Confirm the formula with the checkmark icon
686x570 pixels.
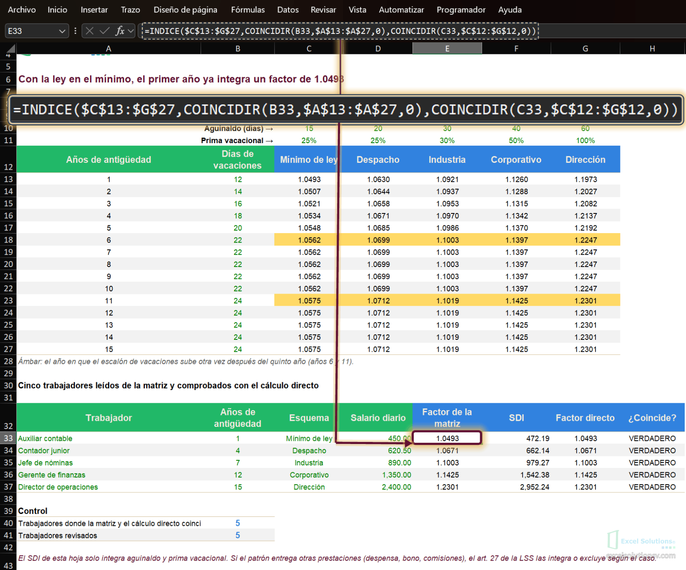pyautogui.click(x=104, y=31)
